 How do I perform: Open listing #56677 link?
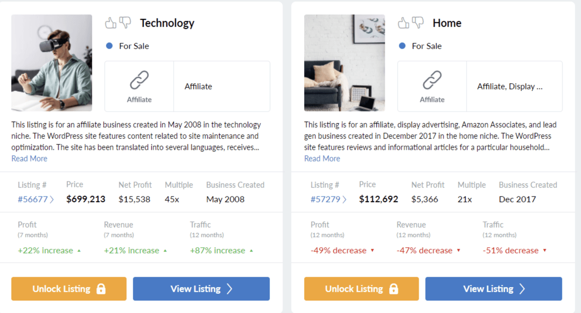(x=35, y=199)
